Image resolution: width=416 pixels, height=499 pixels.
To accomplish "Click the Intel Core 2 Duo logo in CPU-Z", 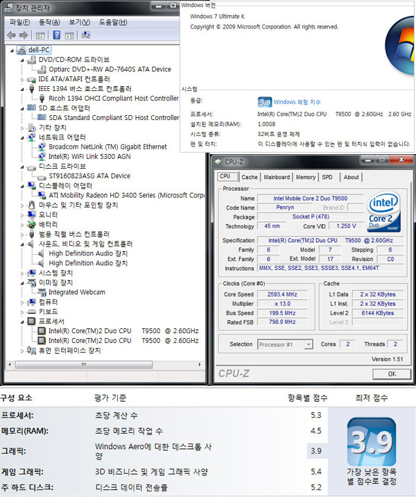I will (384, 212).
